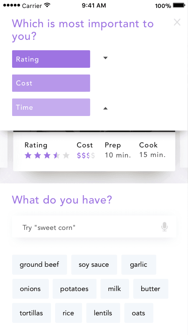
Task: Move Time up with arrow icon
Action: pos(105,108)
